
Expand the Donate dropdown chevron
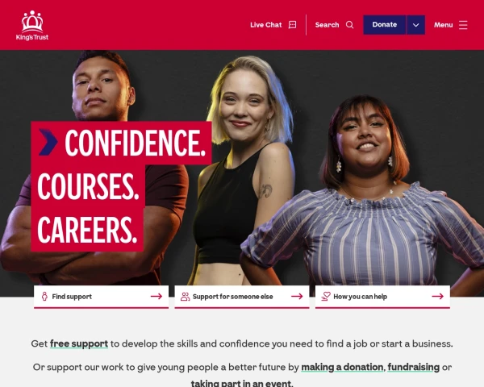tap(415, 25)
